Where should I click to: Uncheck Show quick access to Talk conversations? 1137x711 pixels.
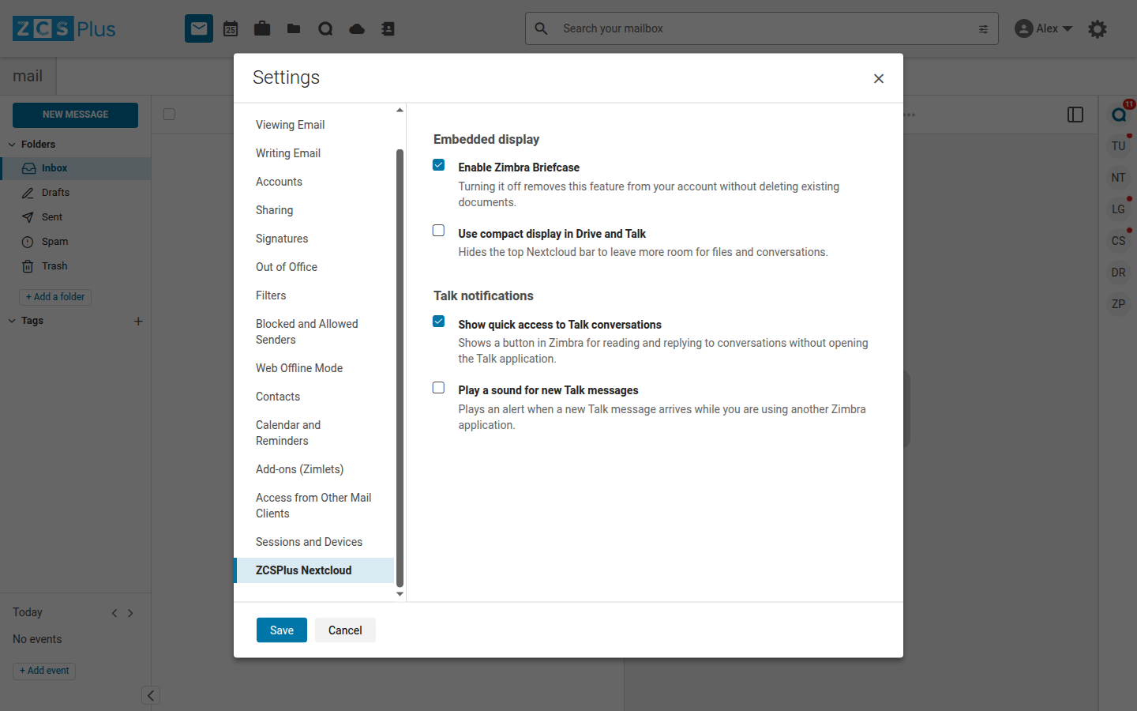[x=439, y=322]
